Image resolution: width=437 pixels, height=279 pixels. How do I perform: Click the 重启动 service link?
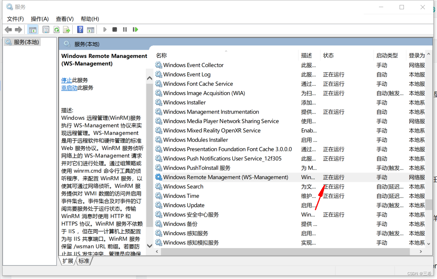pyautogui.click(x=69, y=88)
